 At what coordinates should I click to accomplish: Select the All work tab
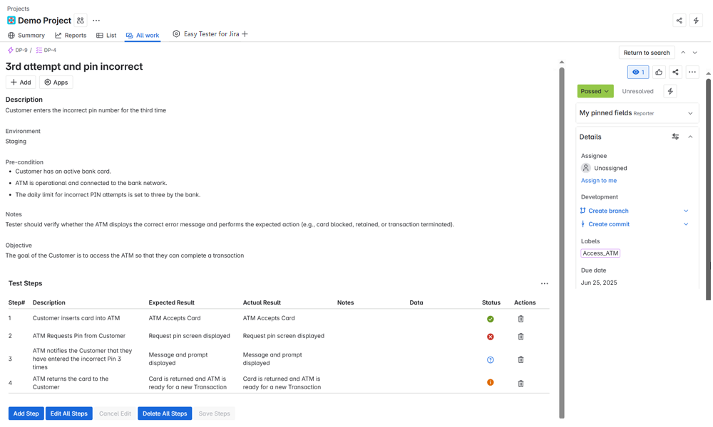tap(143, 36)
